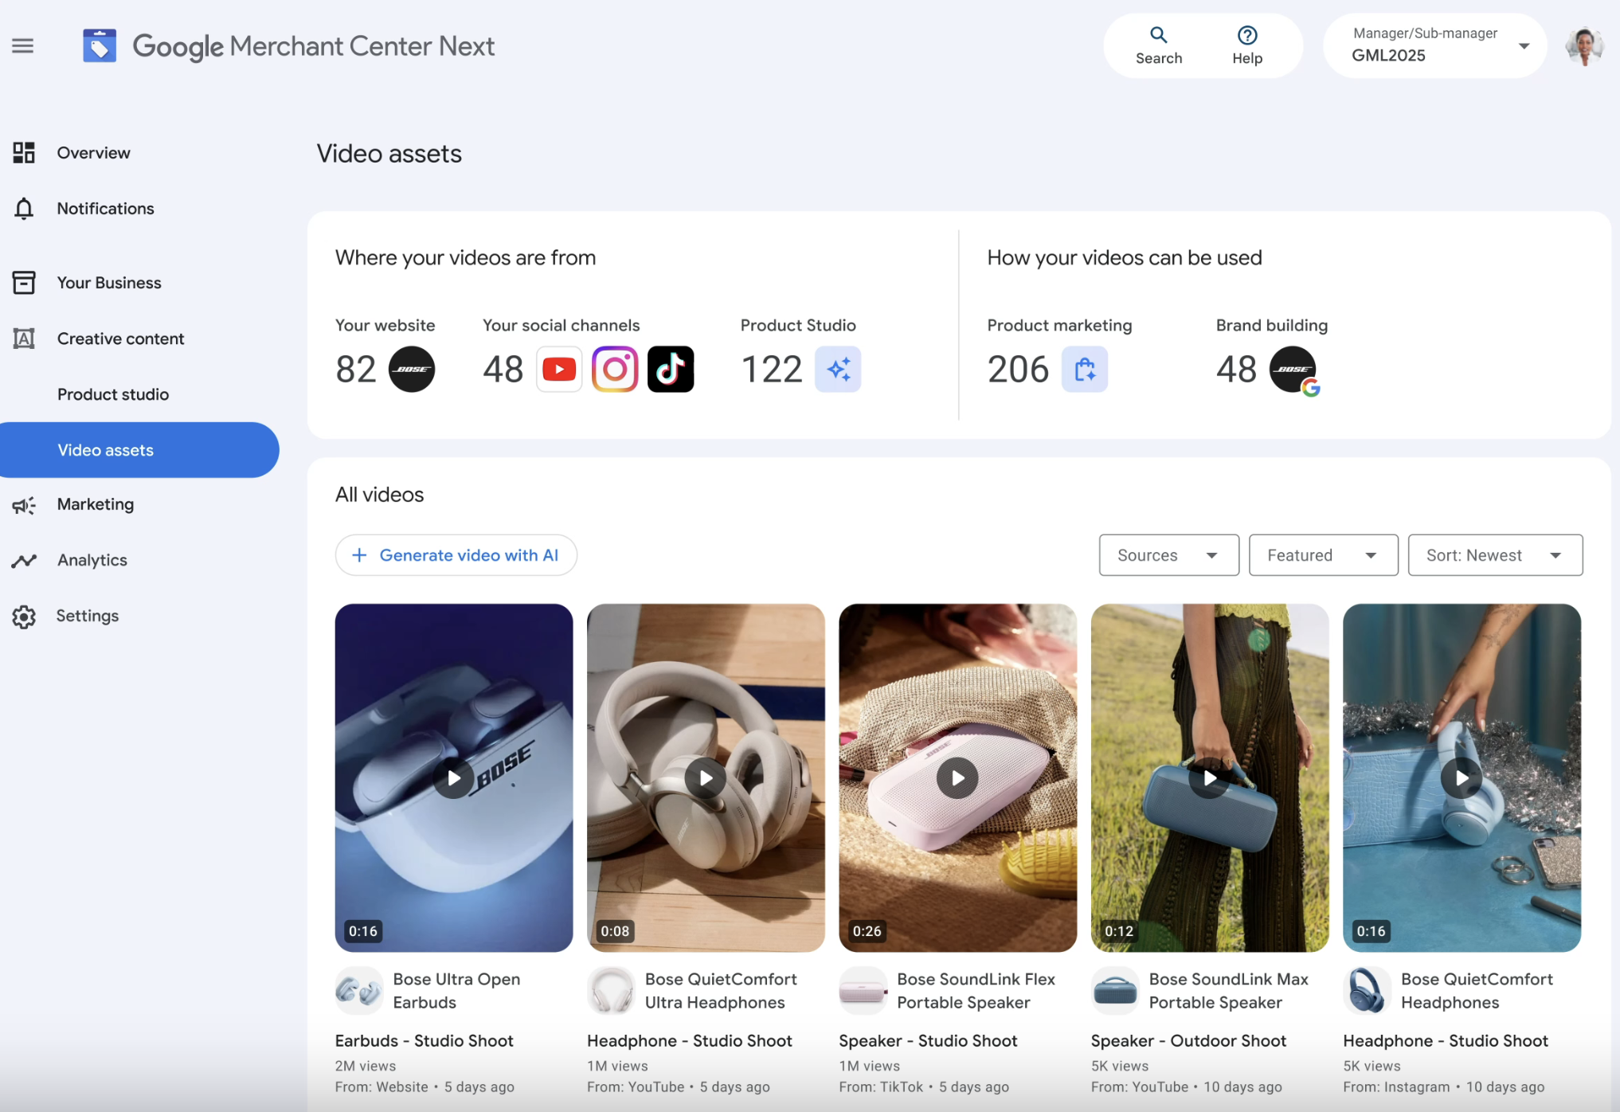Play the blue headphones Studio Shoot video
Viewport: 1620px width, 1112px height.
coord(1462,778)
